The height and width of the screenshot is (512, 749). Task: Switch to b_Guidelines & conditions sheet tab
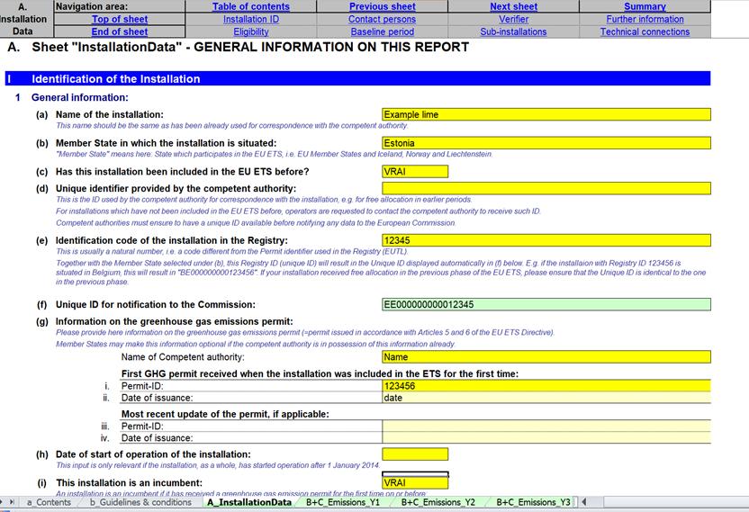pos(141,502)
